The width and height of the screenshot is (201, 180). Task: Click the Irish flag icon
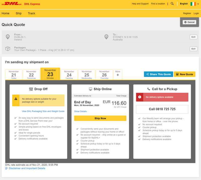click(x=193, y=4)
